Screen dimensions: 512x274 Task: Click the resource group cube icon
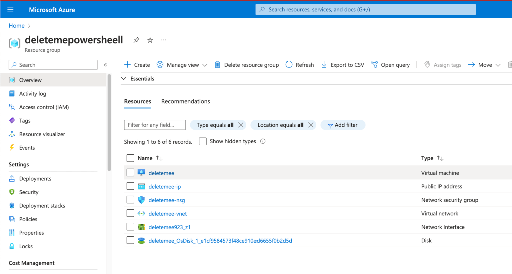[x=15, y=43]
